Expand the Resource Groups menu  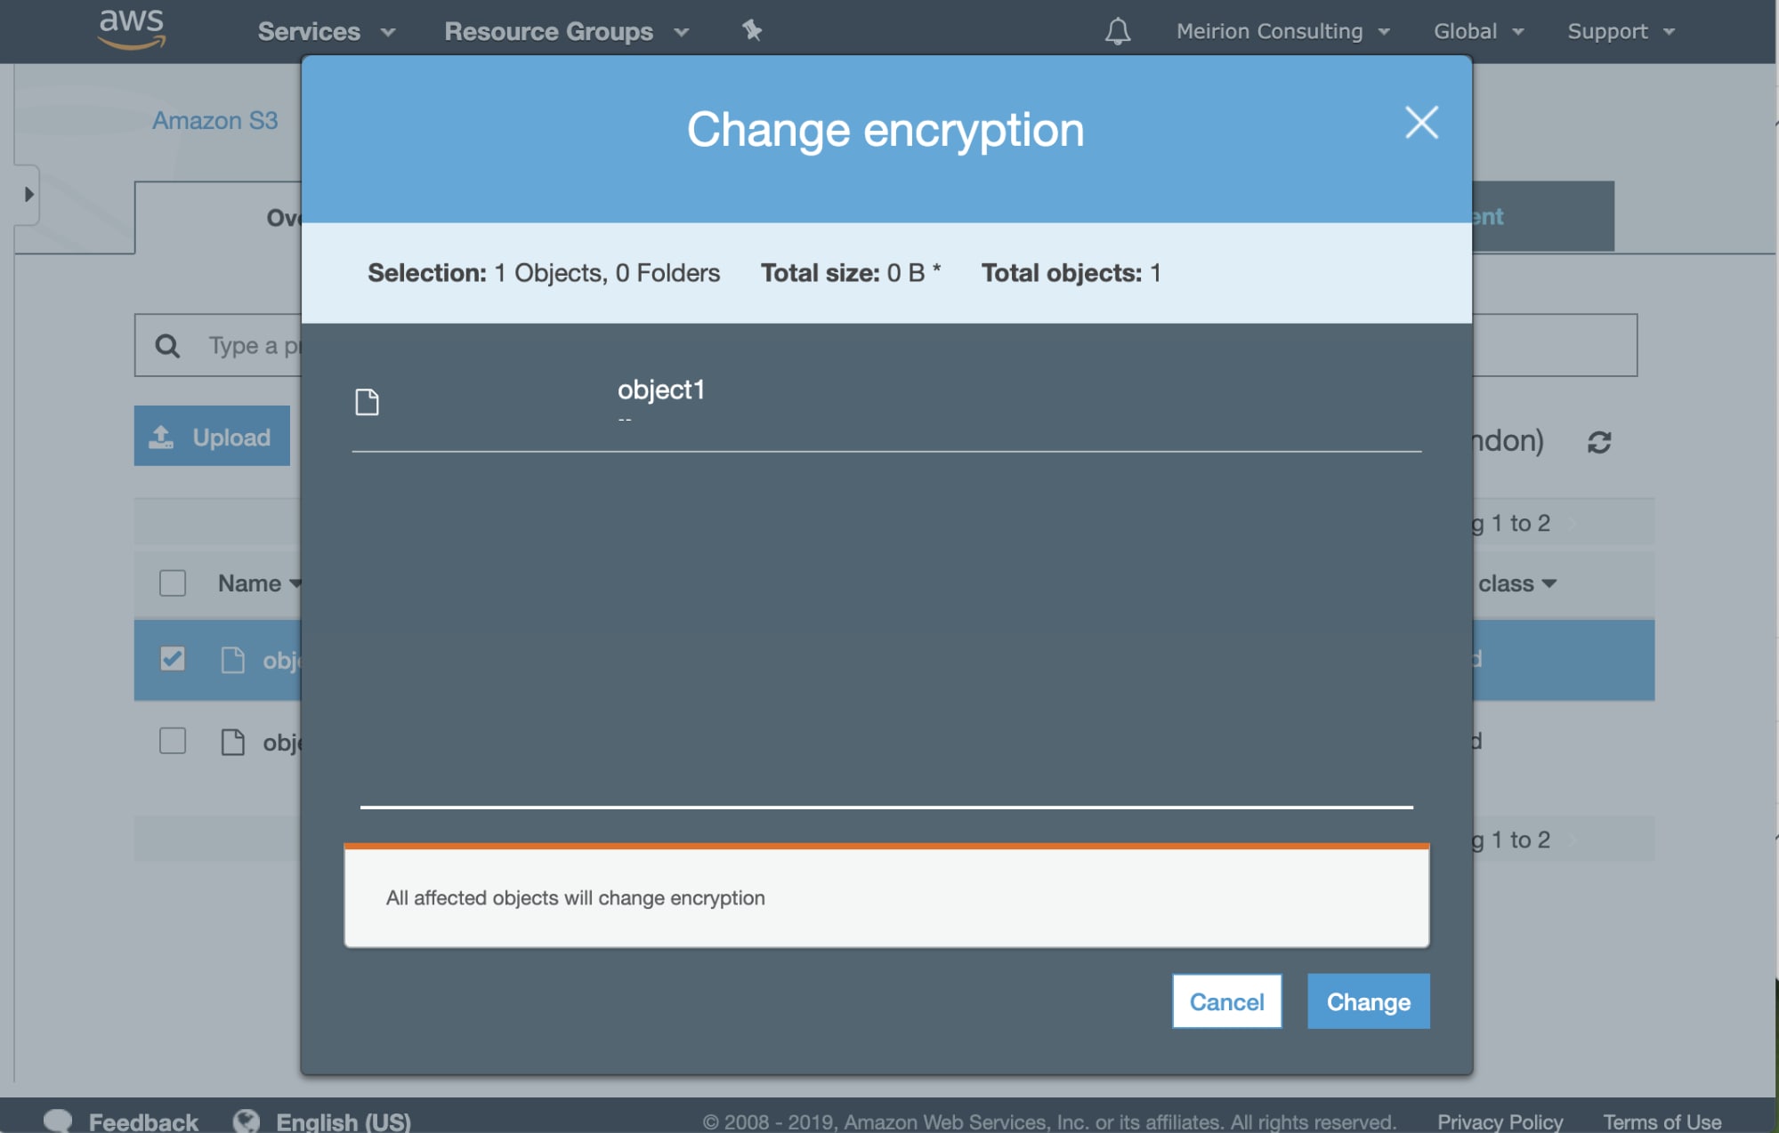[x=566, y=32]
